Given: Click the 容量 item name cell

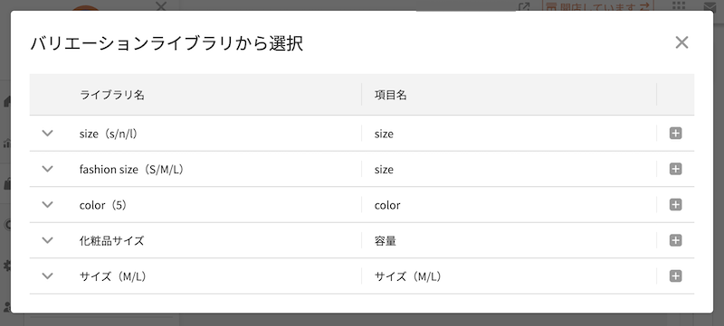Looking at the screenshot, I should pos(386,241).
